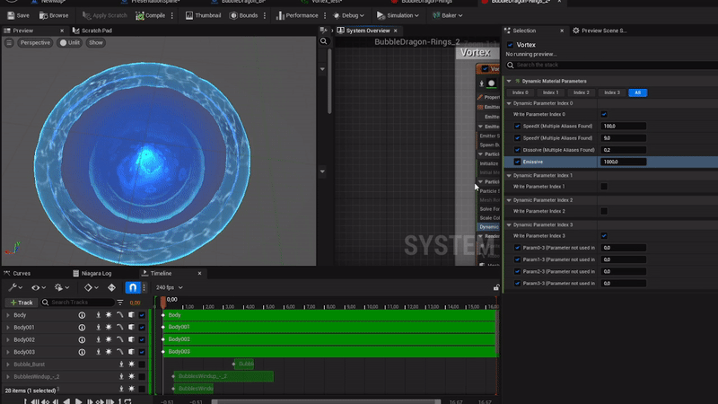Click the Save icon in the toolbar
Screen dimensions: 718x404
11,15
